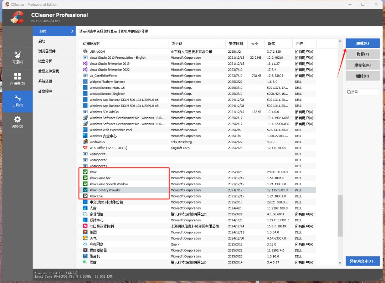Viewport: 385px width, 283px height.
Task: Open the Clean (清理) section icon
Action: tap(17, 55)
